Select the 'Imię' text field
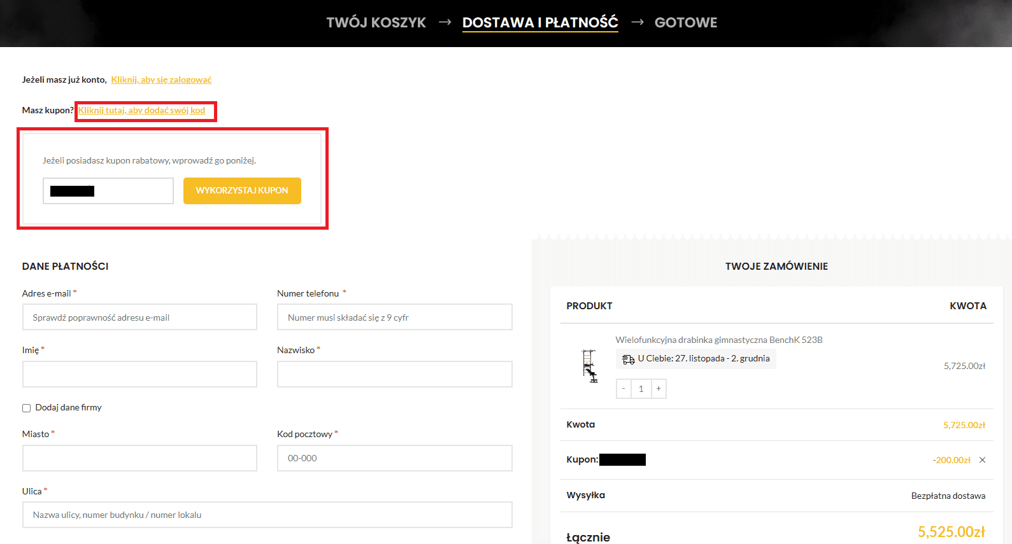 [139, 374]
